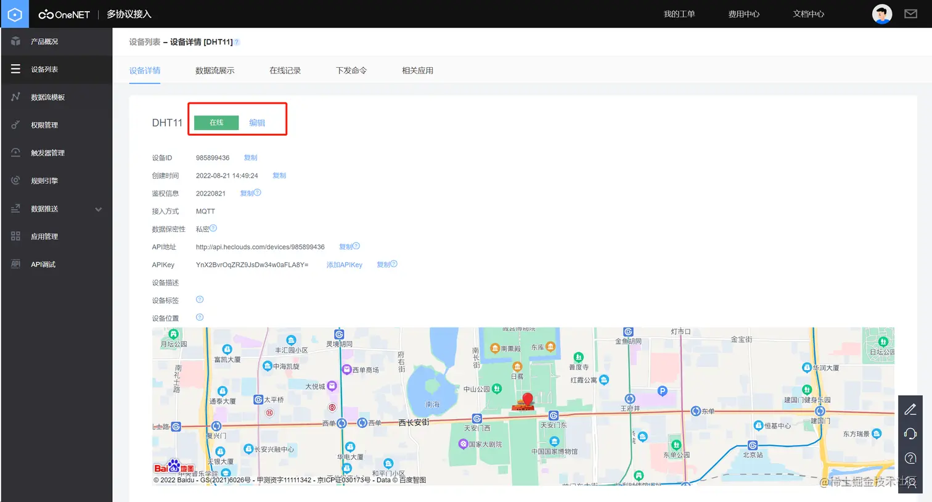Expand the 数据推送 sidebar menu
The image size is (932, 502).
pyautogui.click(x=57, y=209)
